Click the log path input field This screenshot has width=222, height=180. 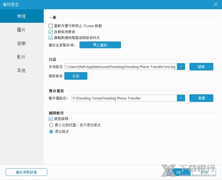(121, 67)
